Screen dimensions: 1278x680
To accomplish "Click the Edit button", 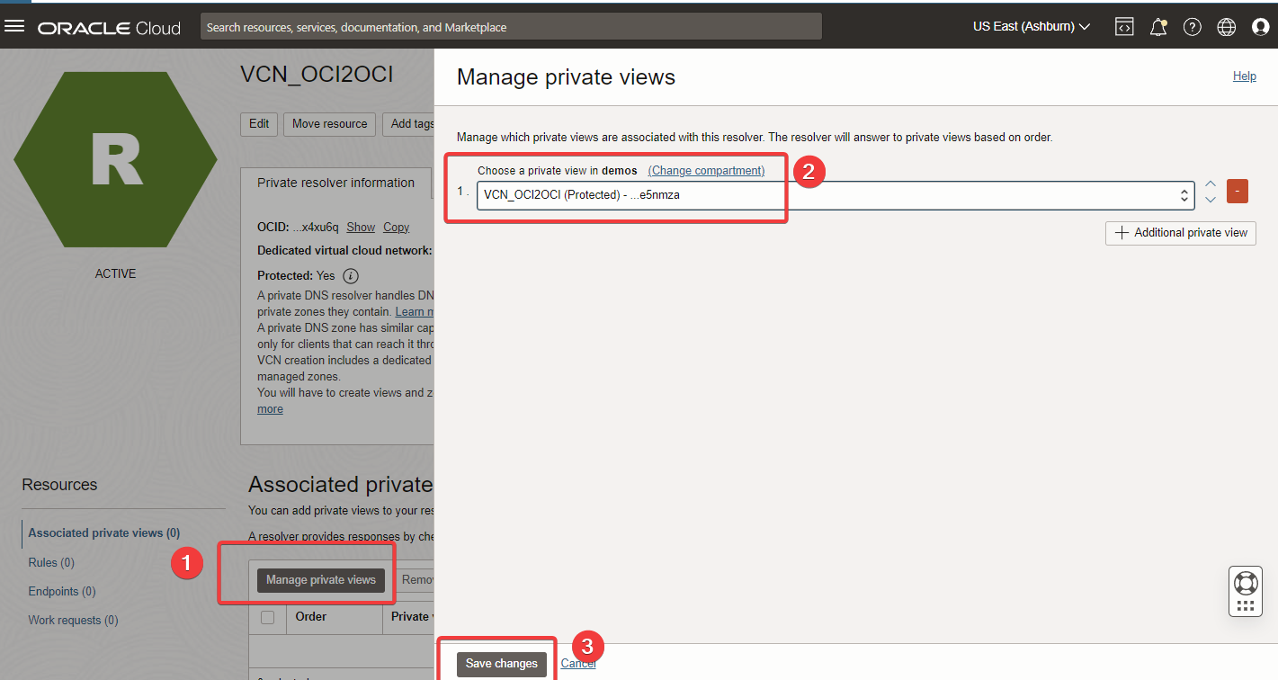I will click(x=259, y=124).
